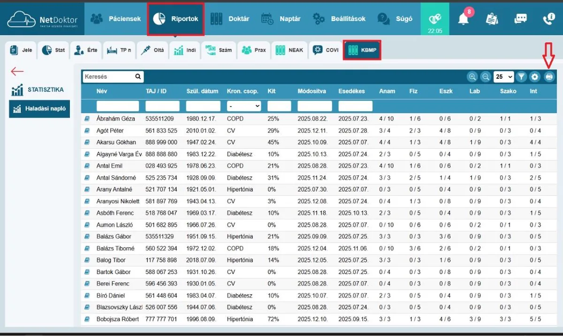Click the Módosítva filter input
Viewport: 563px width, 336px height.
pos(315,106)
